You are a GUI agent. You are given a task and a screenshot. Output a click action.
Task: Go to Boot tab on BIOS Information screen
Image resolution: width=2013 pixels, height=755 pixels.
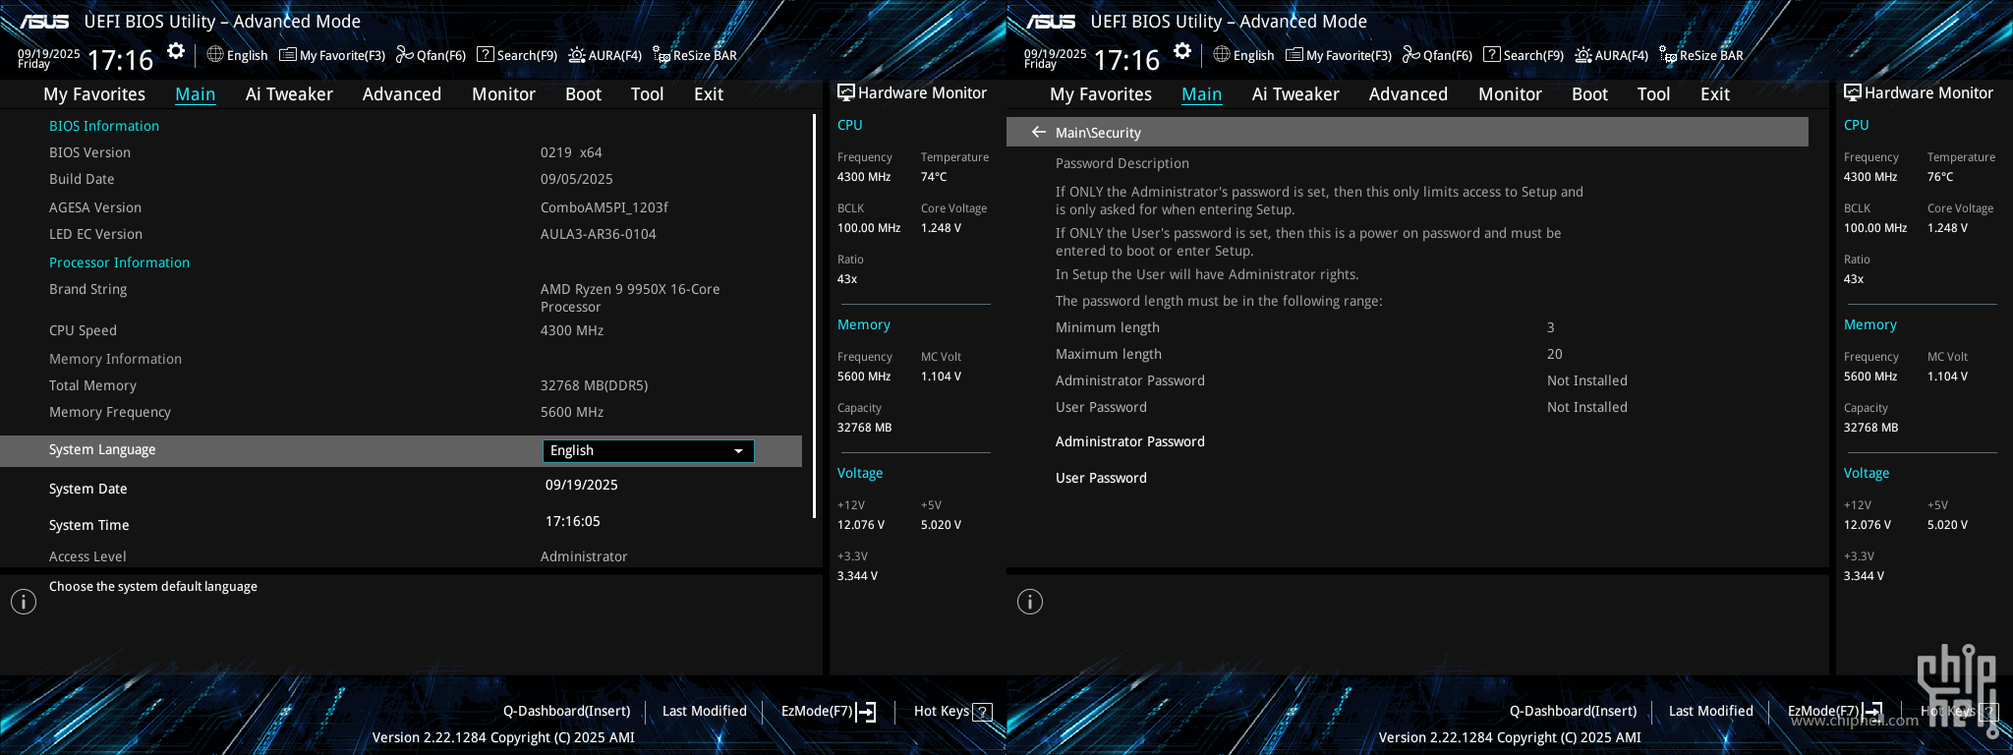click(x=583, y=94)
